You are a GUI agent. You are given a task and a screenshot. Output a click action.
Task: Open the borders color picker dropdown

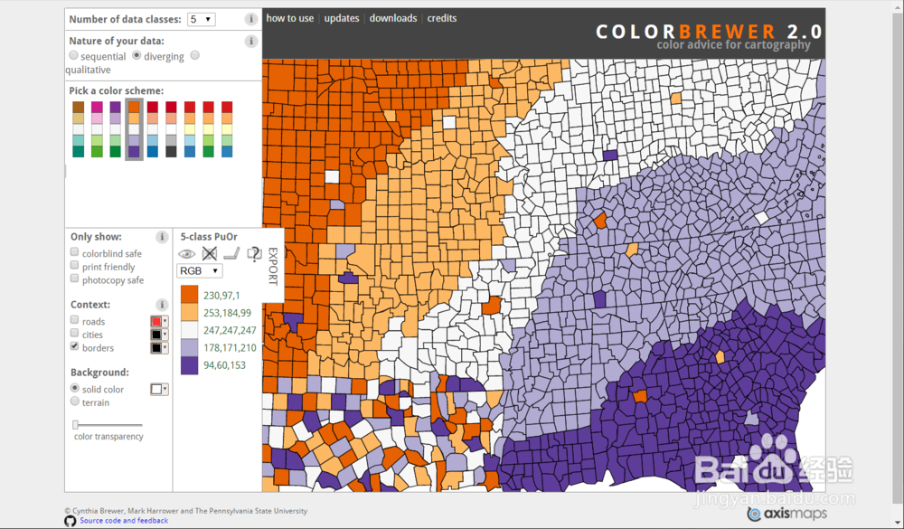click(159, 348)
